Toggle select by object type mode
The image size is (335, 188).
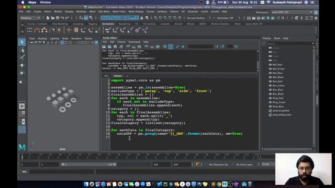tap(86, 18)
